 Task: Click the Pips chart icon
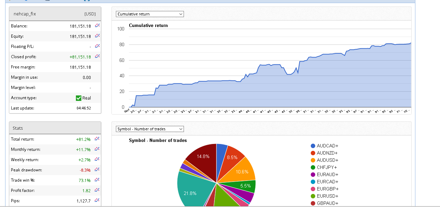(x=97, y=200)
